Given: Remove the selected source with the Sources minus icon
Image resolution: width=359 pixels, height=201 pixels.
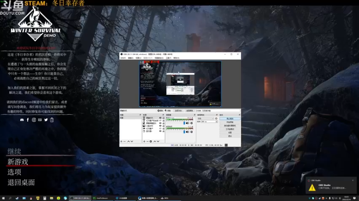Looking at the screenshot, I should (x=148, y=142).
